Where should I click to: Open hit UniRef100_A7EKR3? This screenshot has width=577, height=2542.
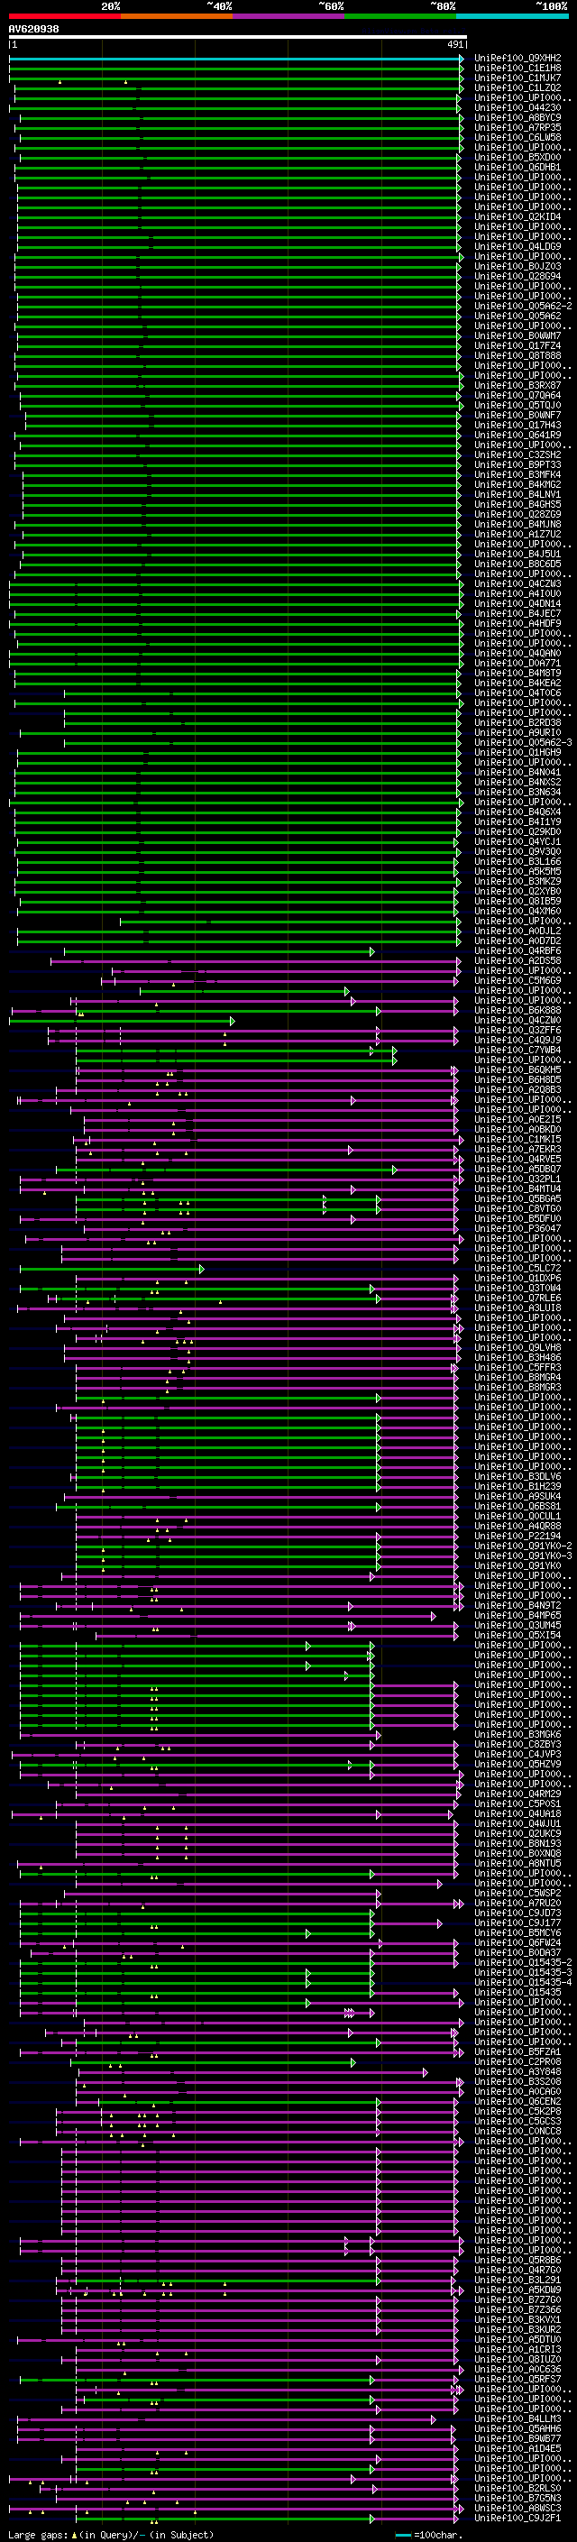517,1149
